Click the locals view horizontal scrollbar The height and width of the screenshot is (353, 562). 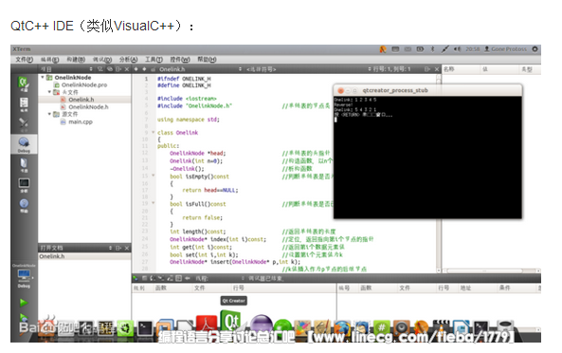(491, 270)
